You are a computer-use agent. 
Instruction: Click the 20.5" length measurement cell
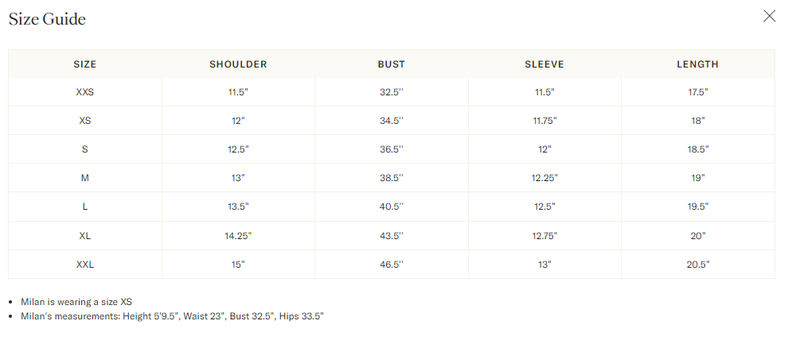(x=697, y=265)
